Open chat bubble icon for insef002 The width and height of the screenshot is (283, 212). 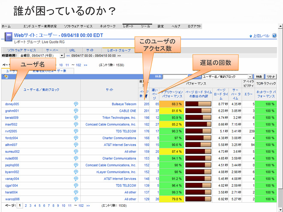click(x=76, y=124)
